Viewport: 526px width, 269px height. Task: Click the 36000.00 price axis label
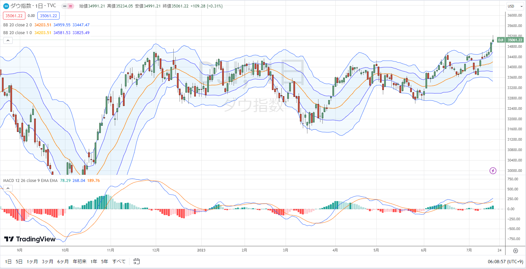(x=515, y=15)
